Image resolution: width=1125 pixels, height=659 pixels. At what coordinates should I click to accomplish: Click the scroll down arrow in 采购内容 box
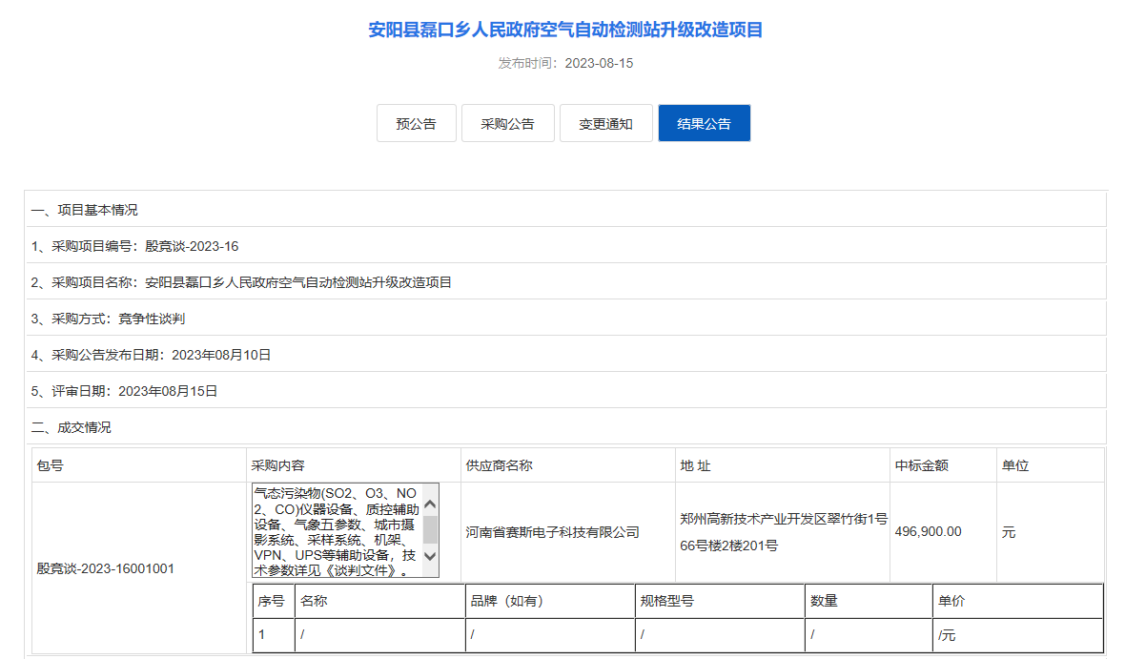(431, 556)
